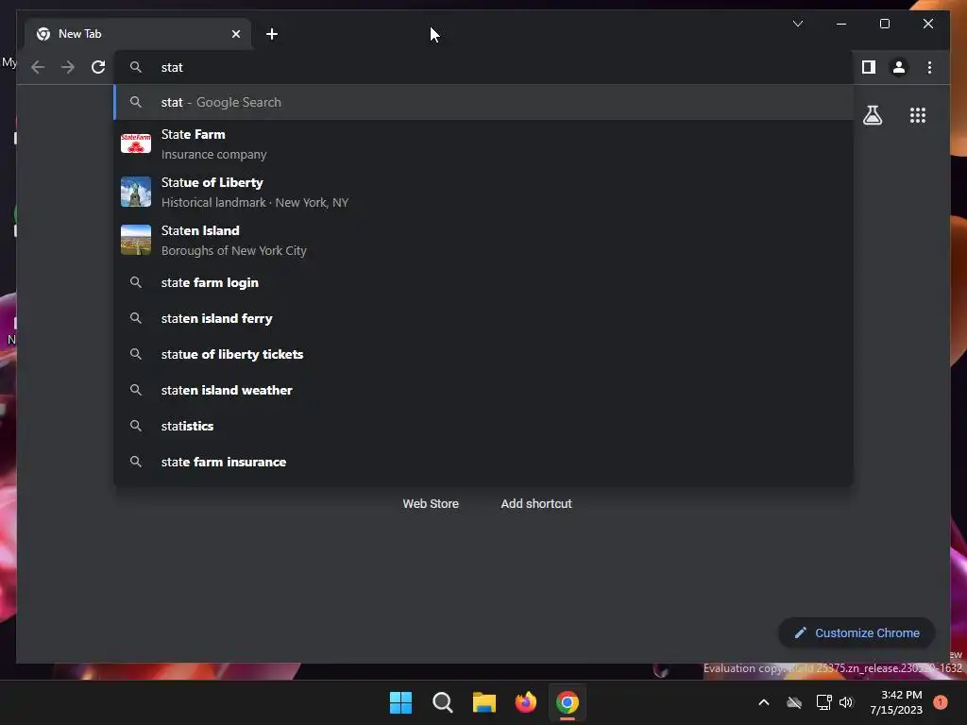Click the Statue of Liberty thumbnail
The height and width of the screenshot is (725, 967).
click(136, 192)
